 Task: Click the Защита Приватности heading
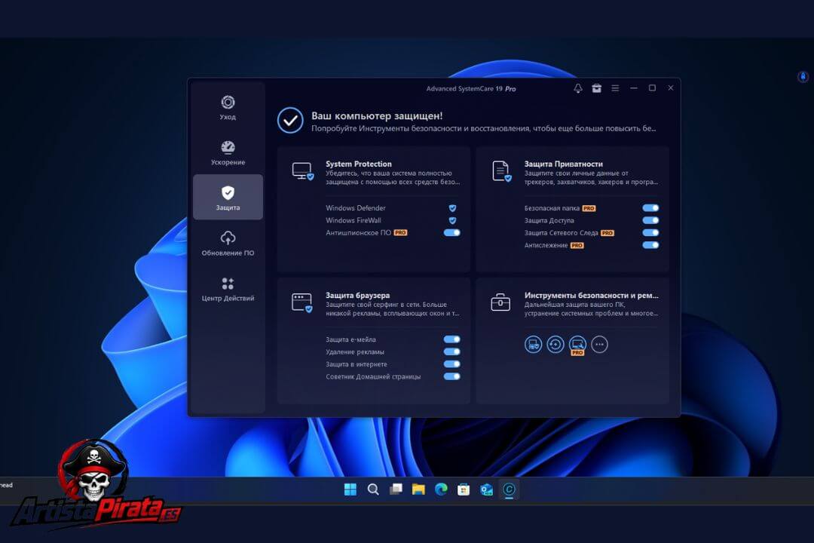(563, 164)
